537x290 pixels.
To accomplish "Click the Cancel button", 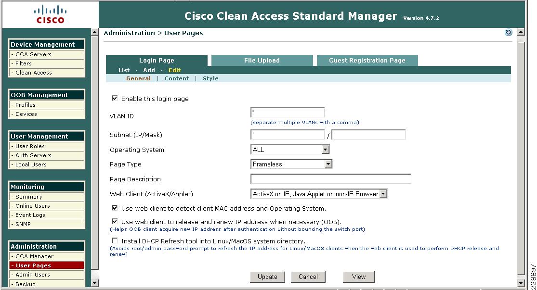I will 308,277.
